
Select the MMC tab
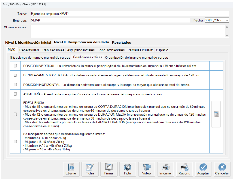11,50
